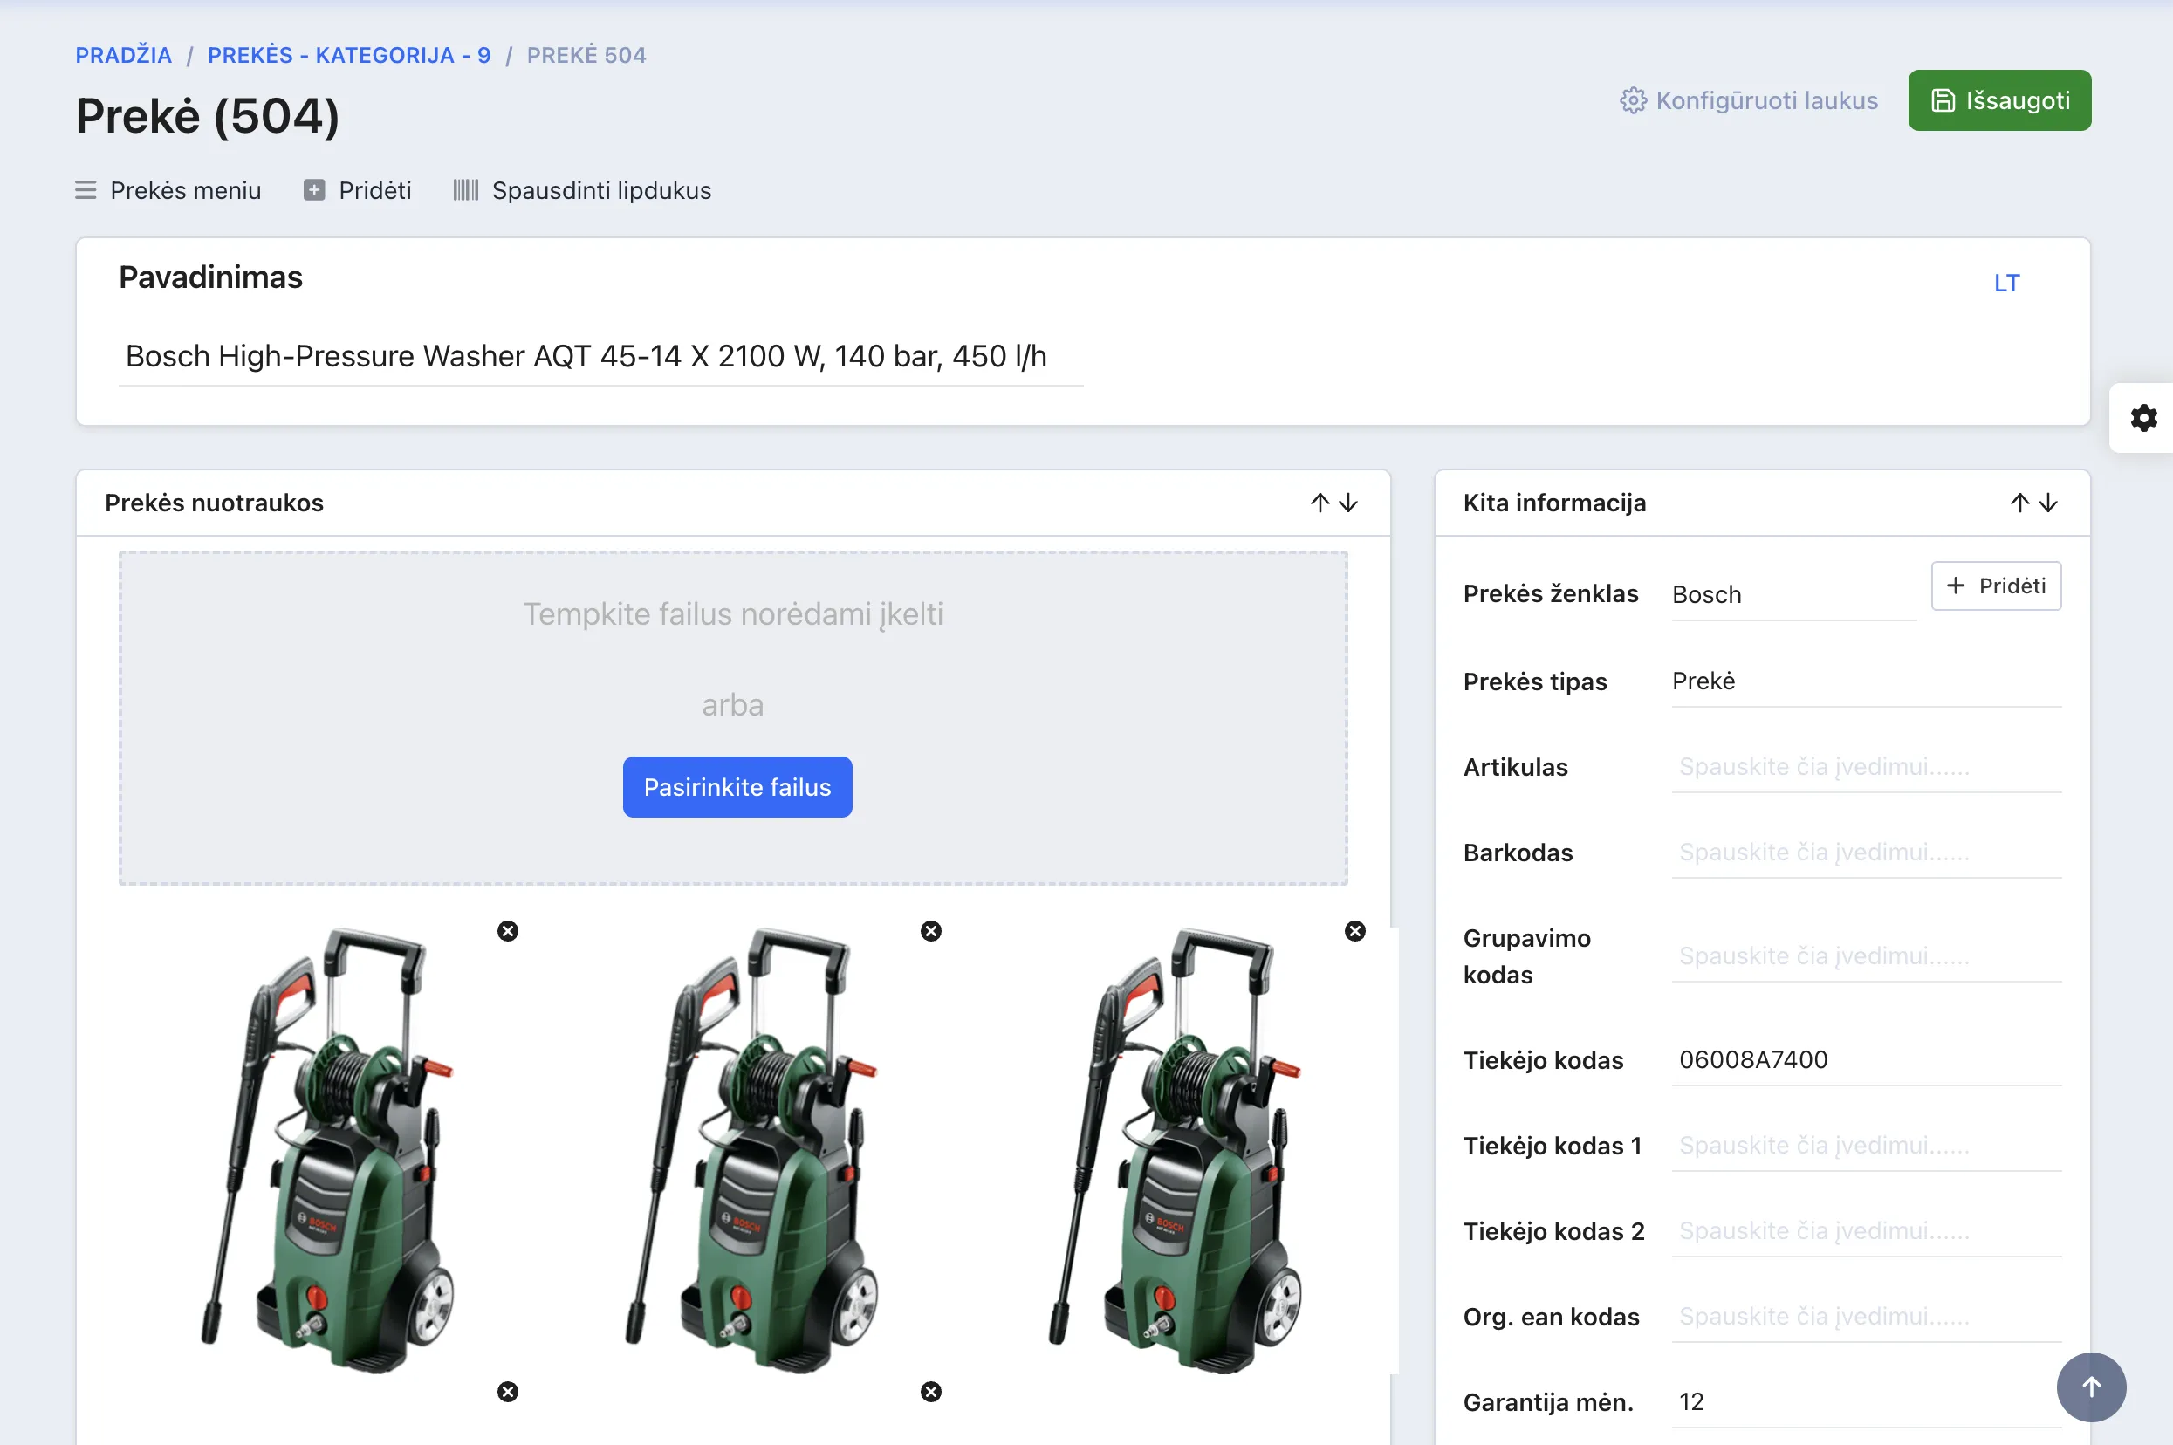
Task: Remove the third product photo
Action: pos(1354,932)
